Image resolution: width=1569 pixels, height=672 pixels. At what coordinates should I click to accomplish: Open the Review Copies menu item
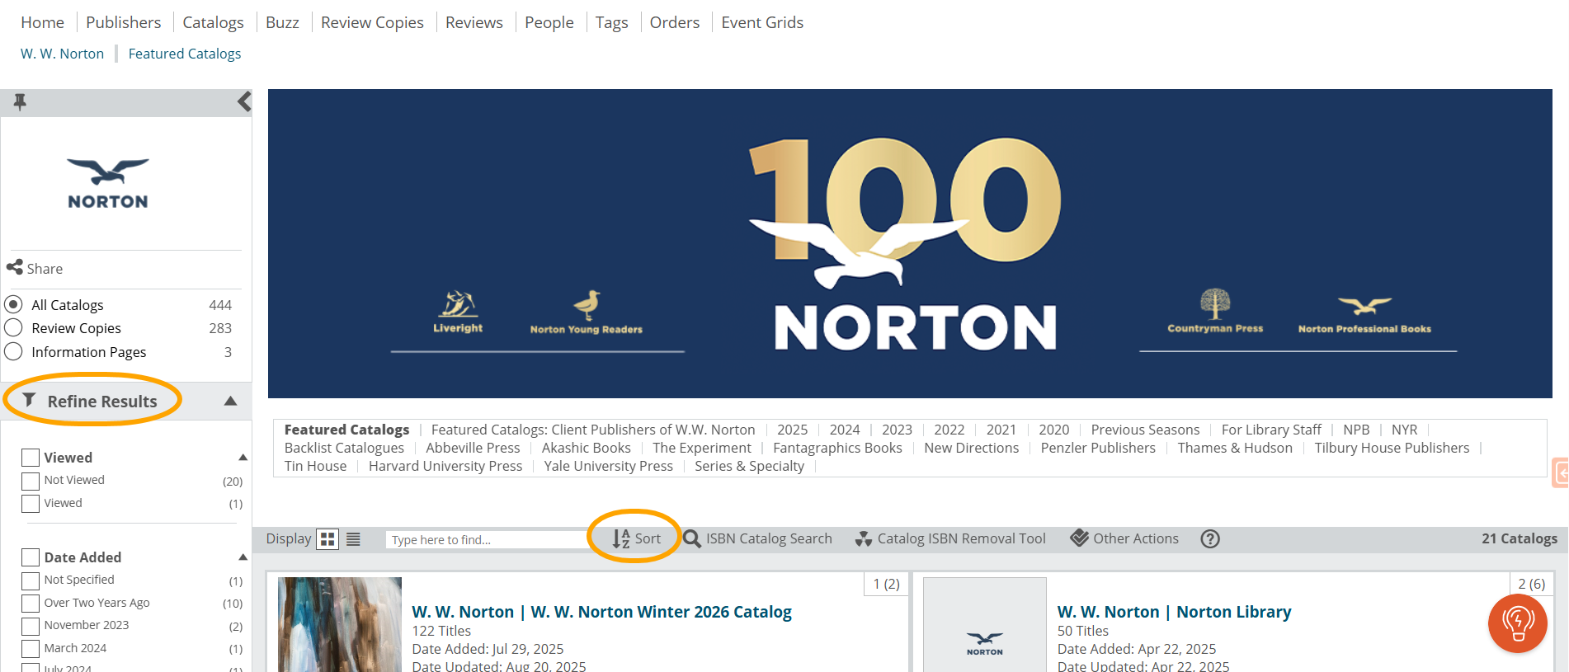372,22
